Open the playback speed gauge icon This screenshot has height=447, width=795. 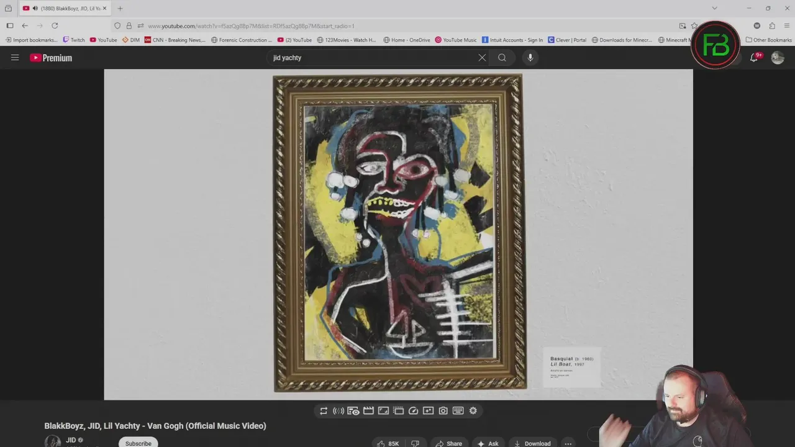tap(413, 411)
